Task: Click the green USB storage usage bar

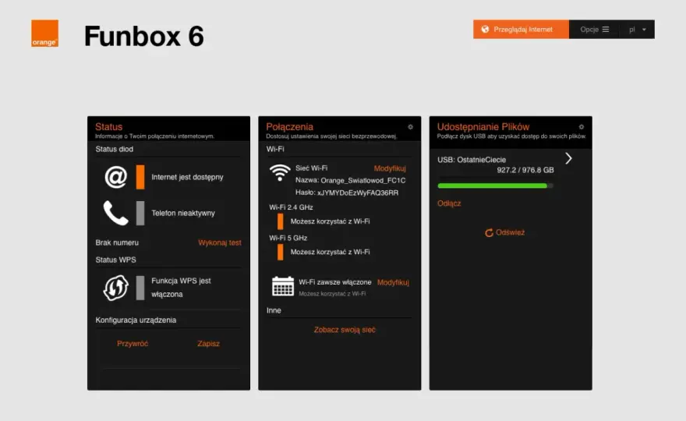Action: pyautogui.click(x=495, y=186)
